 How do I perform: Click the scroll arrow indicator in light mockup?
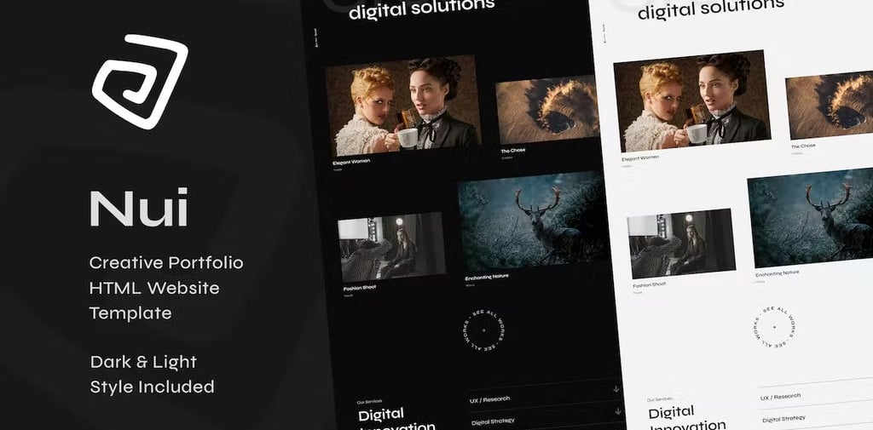point(604,33)
